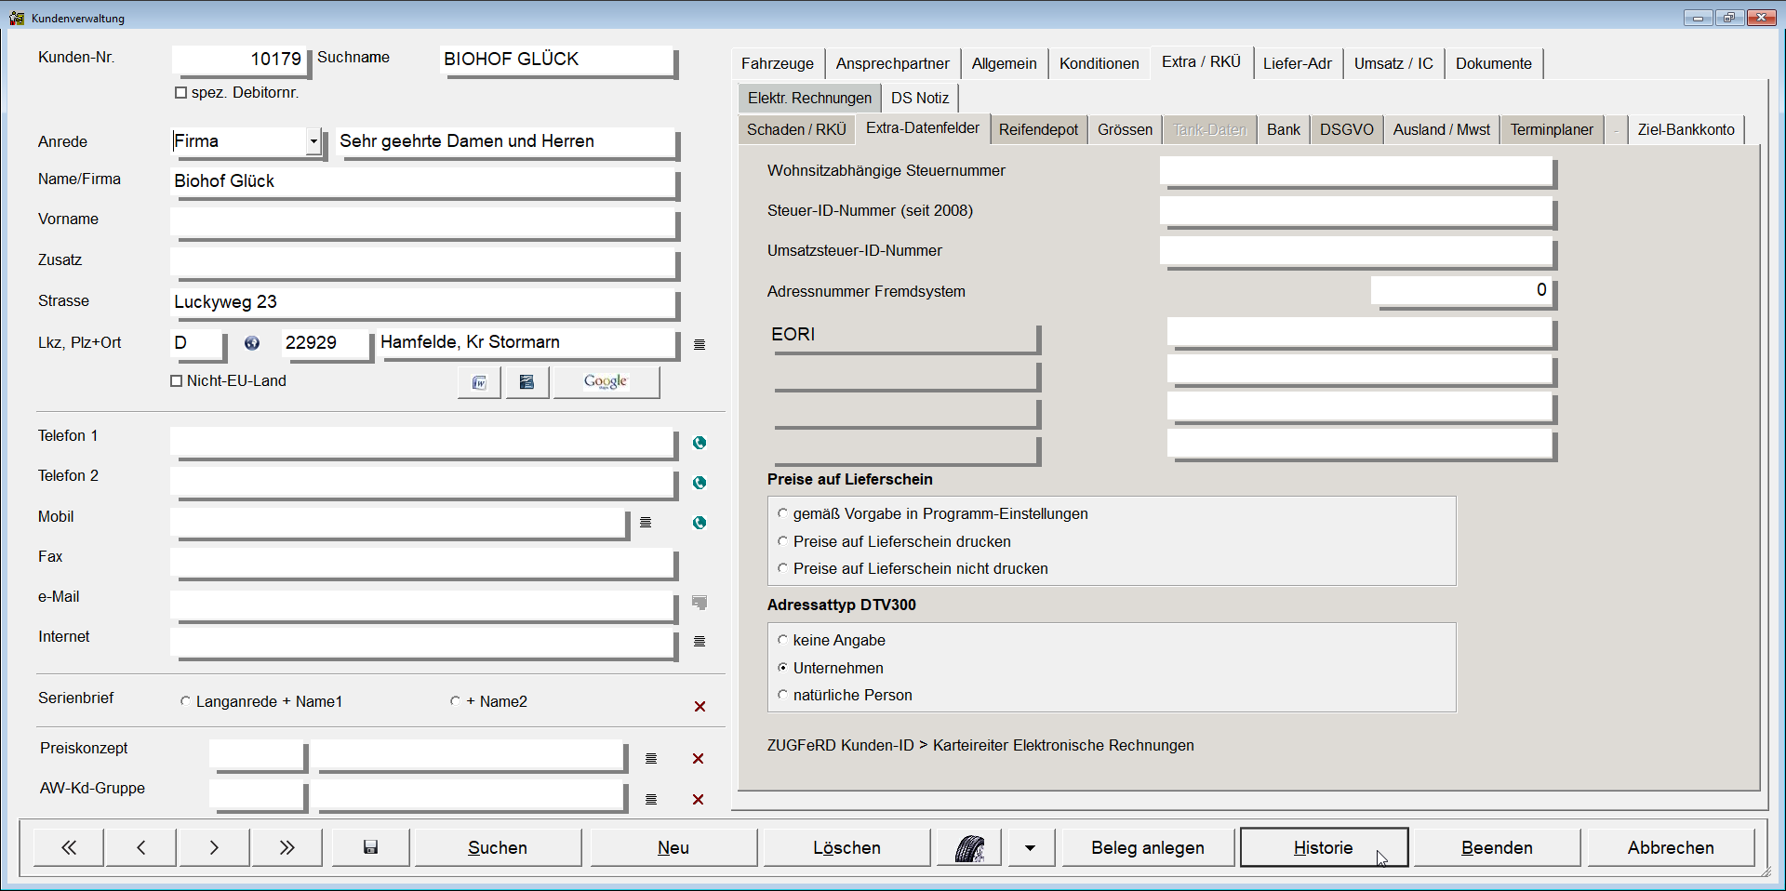Clear Preiskonzept with red X icon

(x=698, y=759)
